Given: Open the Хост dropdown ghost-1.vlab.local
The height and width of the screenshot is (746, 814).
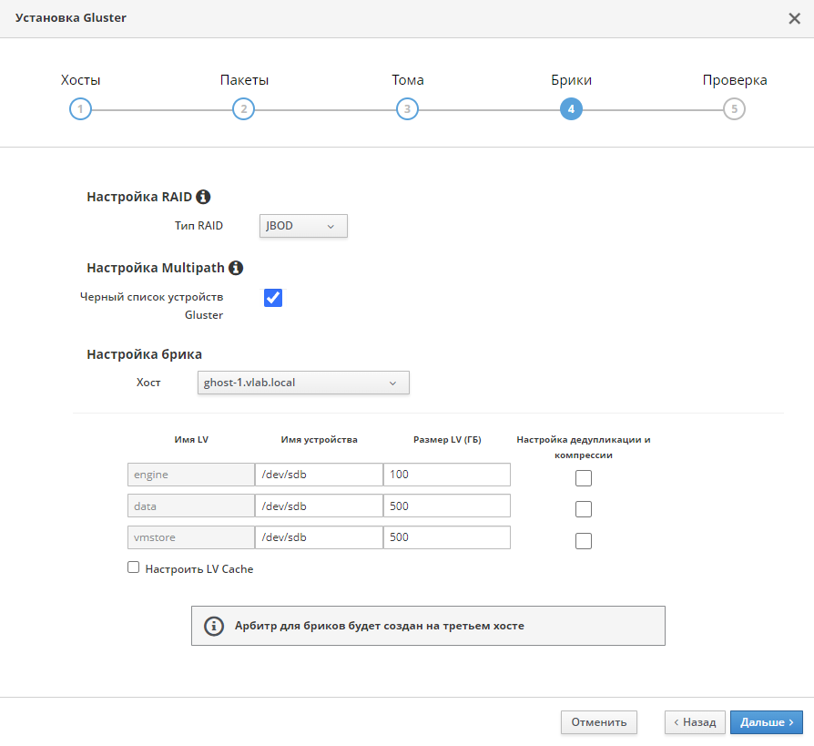Looking at the screenshot, I should 303,383.
